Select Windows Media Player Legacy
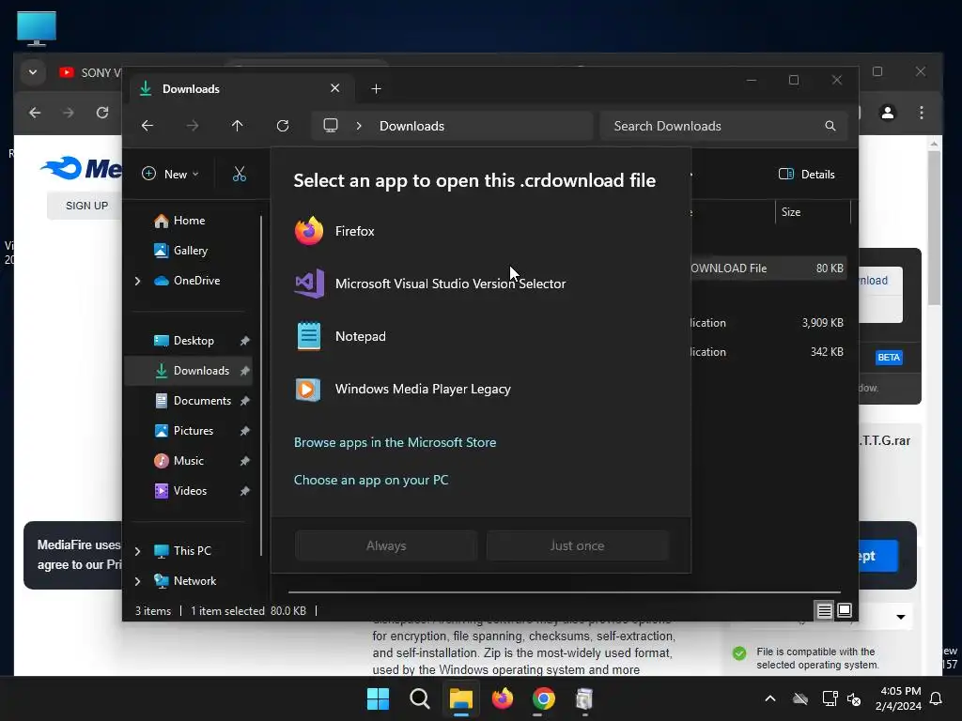The height and width of the screenshot is (721, 962). pos(480,390)
